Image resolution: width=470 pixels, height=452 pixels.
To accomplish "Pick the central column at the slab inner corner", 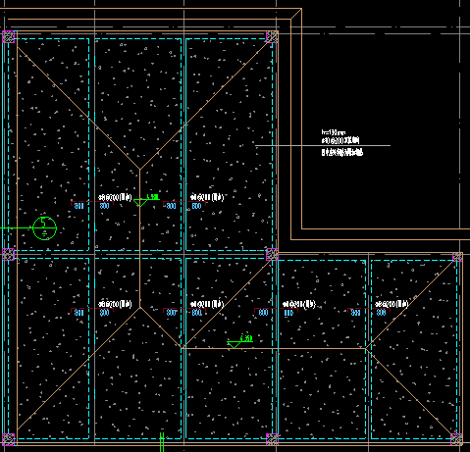I will 272,254.
